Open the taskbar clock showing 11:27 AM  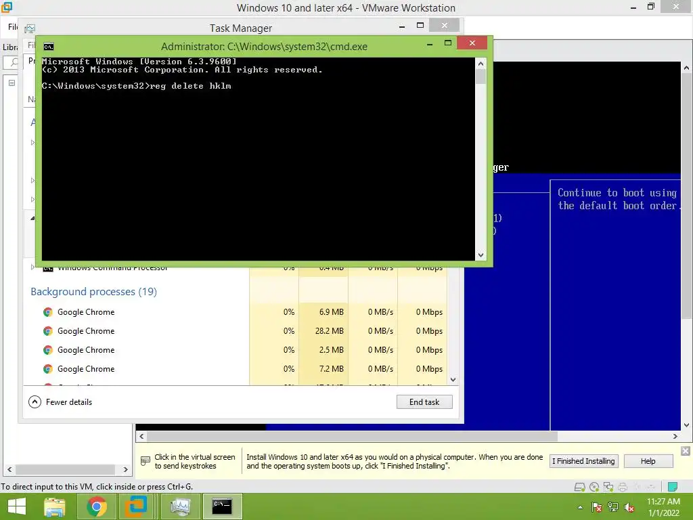click(x=663, y=507)
